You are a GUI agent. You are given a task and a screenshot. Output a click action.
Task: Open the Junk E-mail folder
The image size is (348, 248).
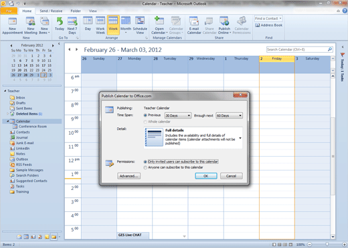click(x=25, y=143)
